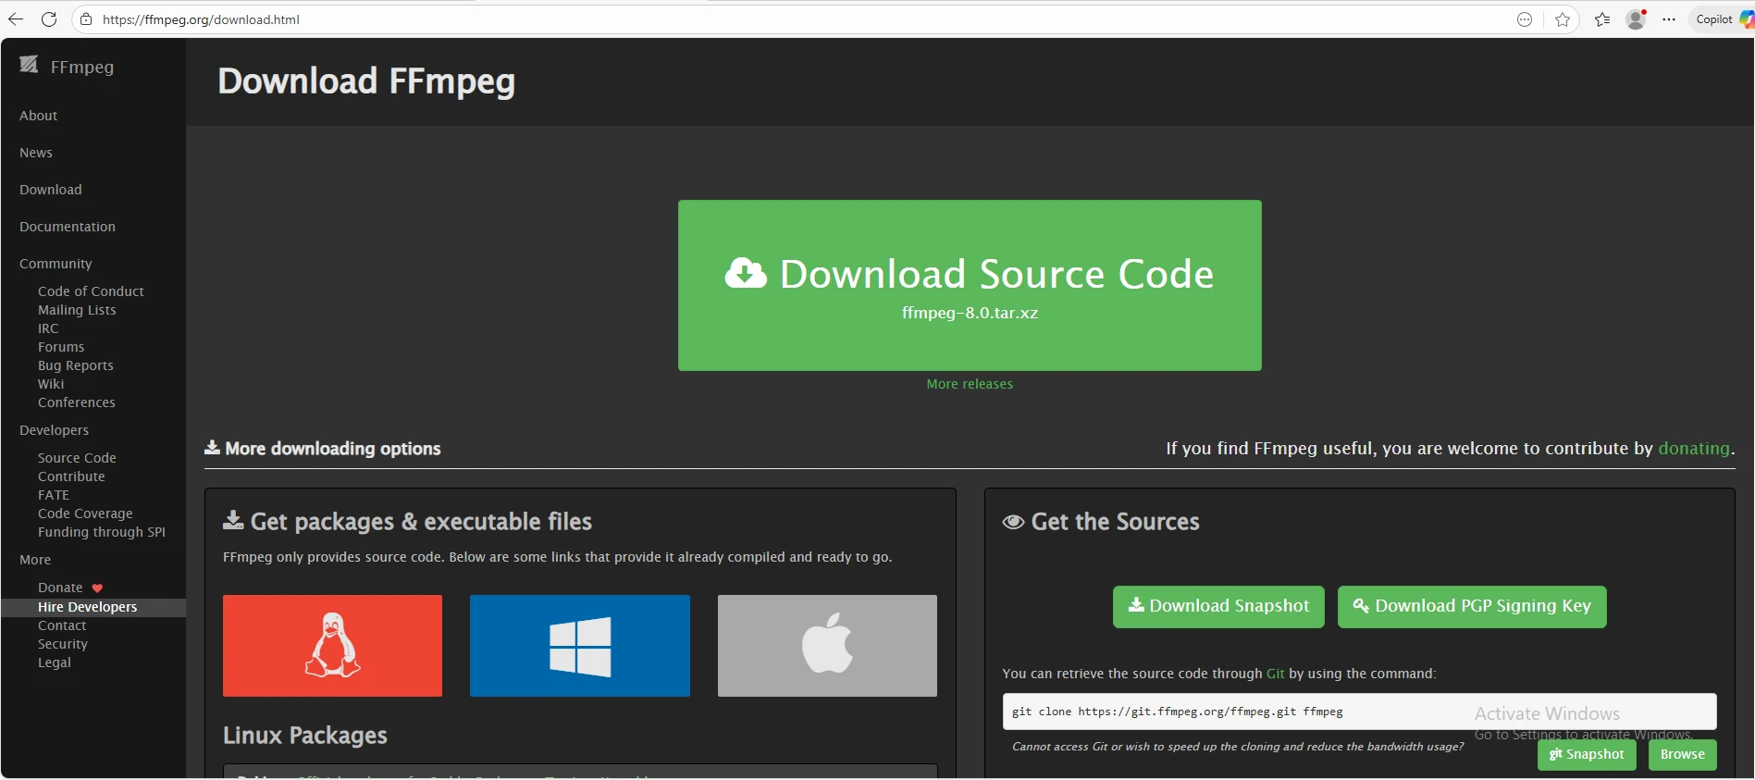Click the browser refresh icon
The height and width of the screenshot is (780, 1755).
click(x=49, y=19)
